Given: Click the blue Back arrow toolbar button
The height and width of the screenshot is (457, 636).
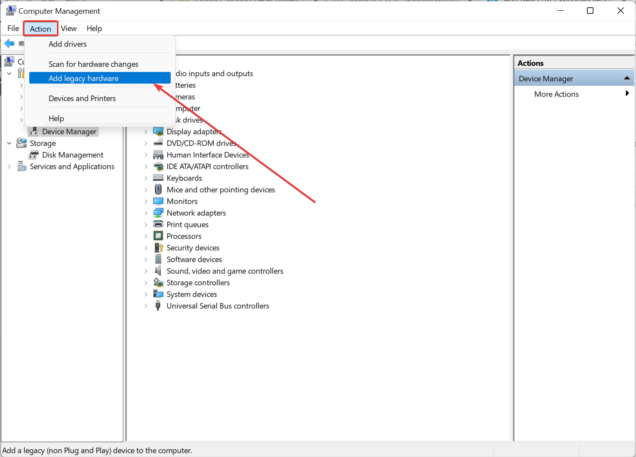Looking at the screenshot, I should [x=9, y=43].
